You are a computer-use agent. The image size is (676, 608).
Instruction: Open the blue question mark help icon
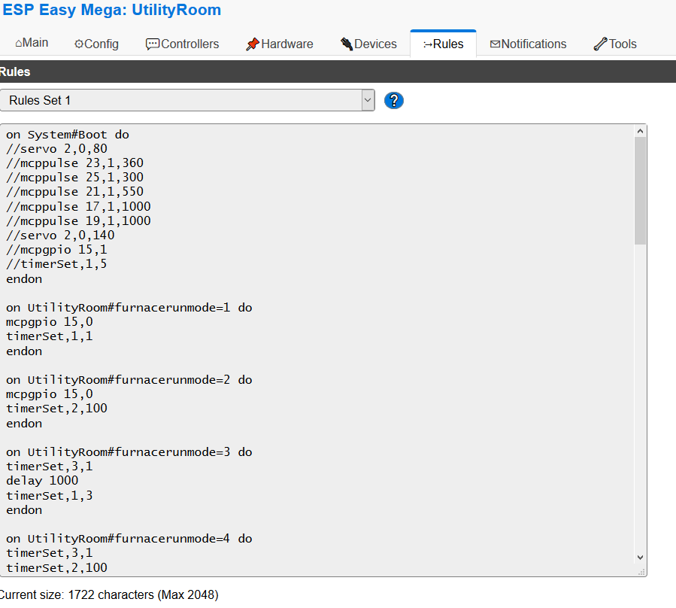coord(393,100)
